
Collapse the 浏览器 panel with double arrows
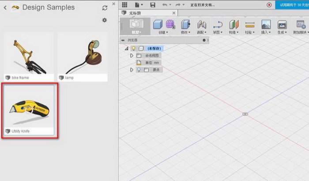pos(123,40)
